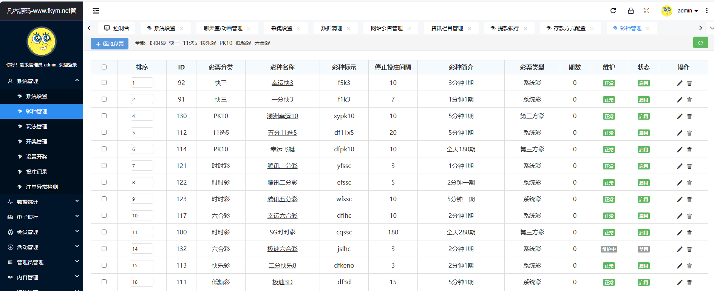Click the lock screen icon
This screenshot has height=291, width=714.
pyautogui.click(x=631, y=11)
